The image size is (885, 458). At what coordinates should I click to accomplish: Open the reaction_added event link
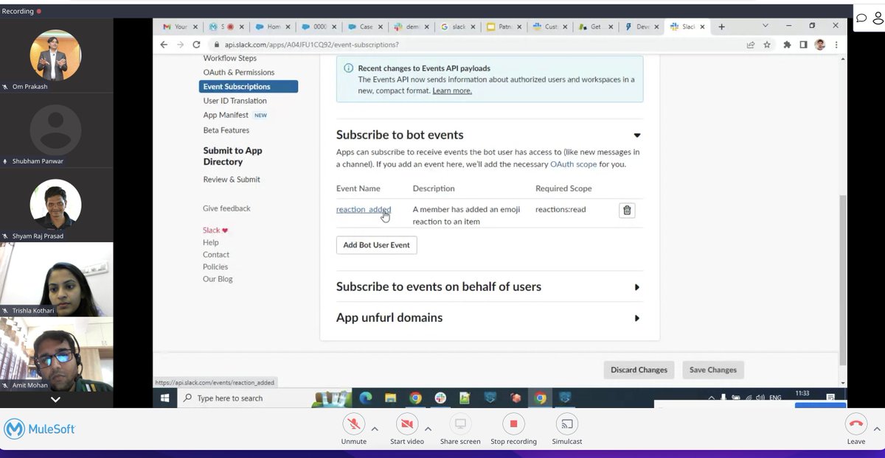[x=364, y=209]
